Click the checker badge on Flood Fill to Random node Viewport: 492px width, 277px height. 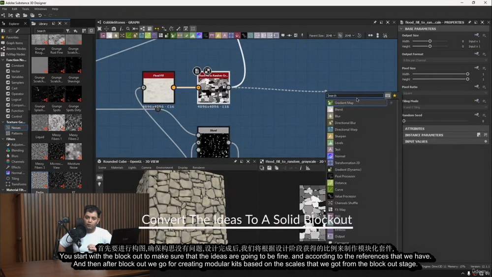(x=207, y=71)
